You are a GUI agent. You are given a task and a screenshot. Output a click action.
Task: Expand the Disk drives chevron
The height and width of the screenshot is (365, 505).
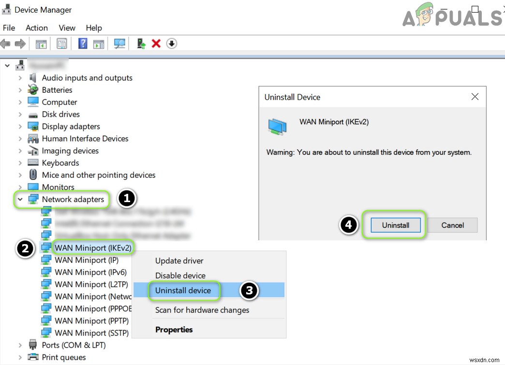(20, 114)
